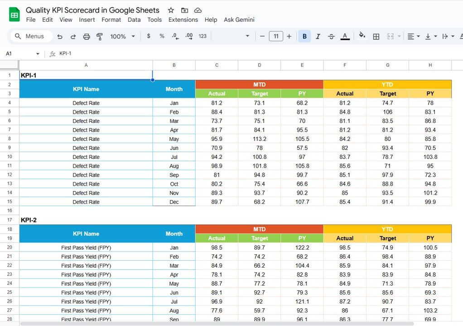The width and height of the screenshot is (463, 326).
Task: Decrease decimal places icon
Action: [x=175, y=36]
